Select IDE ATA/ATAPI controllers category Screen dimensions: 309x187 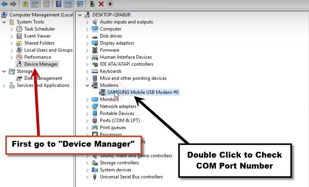127,64
